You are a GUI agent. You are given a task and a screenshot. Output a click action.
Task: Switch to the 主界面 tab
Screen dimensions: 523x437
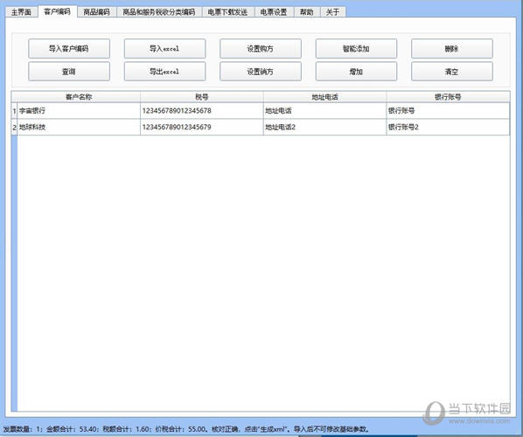click(21, 12)
